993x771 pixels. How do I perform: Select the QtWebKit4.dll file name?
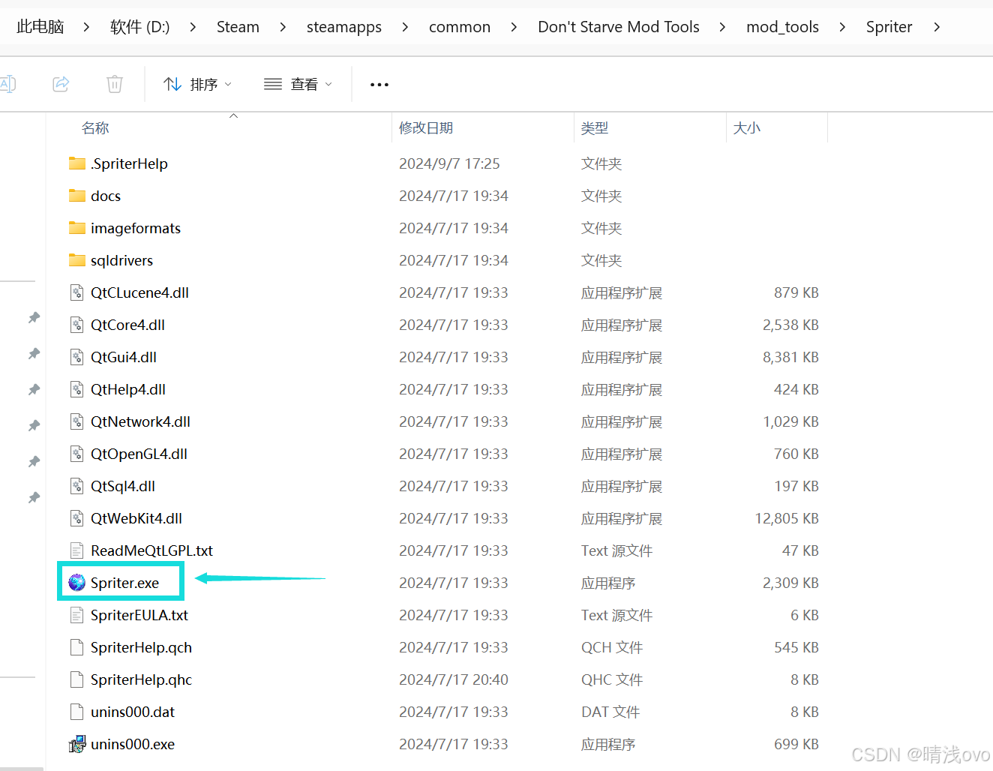point(136,518)
